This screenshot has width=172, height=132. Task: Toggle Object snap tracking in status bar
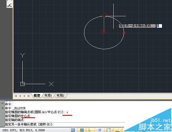[117, 130]
